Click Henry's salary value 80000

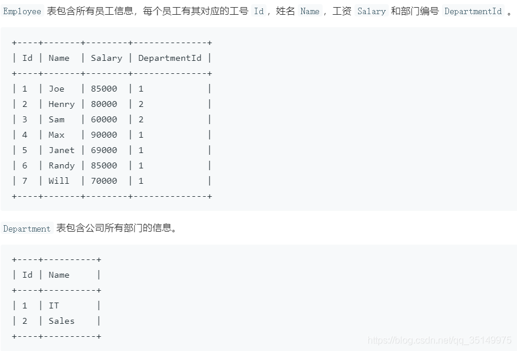[104, 103]
